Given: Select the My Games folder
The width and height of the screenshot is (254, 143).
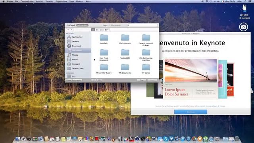Looking at the screenshot, I should (146, 69).
